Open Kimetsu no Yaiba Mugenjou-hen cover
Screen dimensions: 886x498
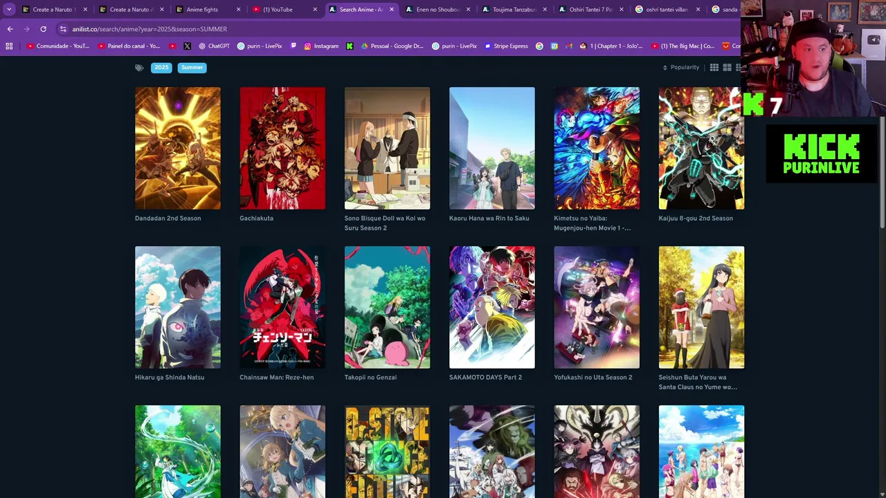pyautogui.click(x=597, y=148)
